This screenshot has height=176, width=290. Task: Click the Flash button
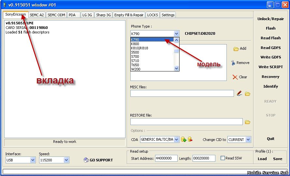270,28
